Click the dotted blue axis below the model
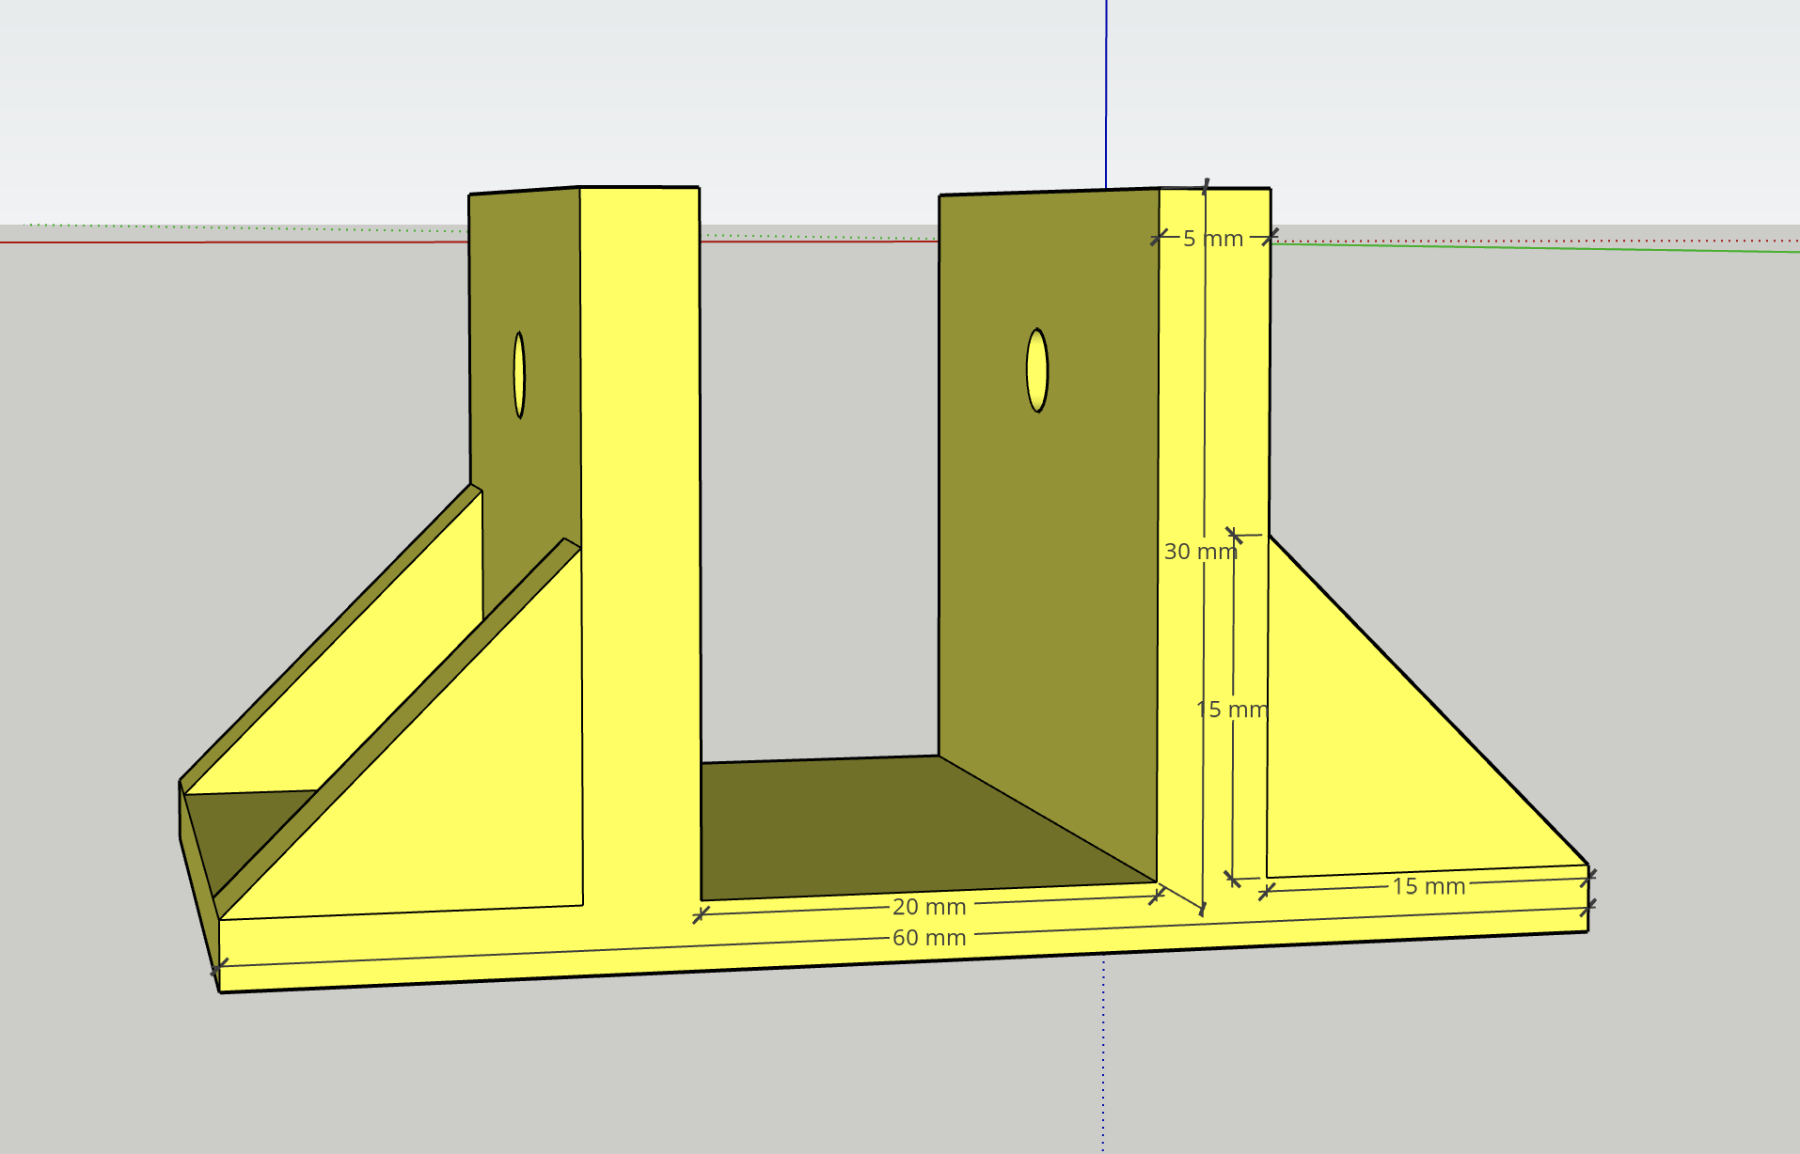This screenshot has width=1800, height=1154. coord(1104,1054)
